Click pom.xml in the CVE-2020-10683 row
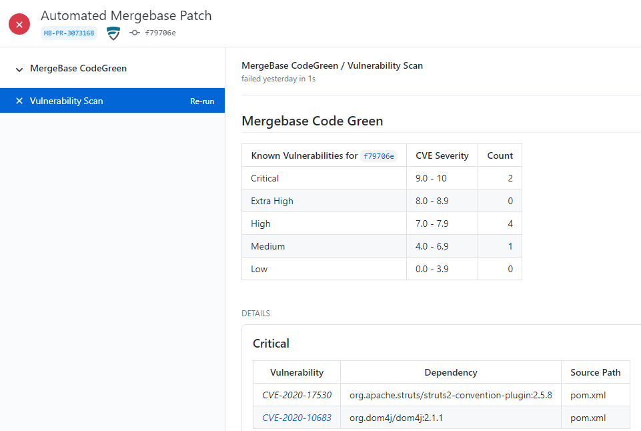The width and height of the screenshot is (641, 431). click(x=588, y=418)
